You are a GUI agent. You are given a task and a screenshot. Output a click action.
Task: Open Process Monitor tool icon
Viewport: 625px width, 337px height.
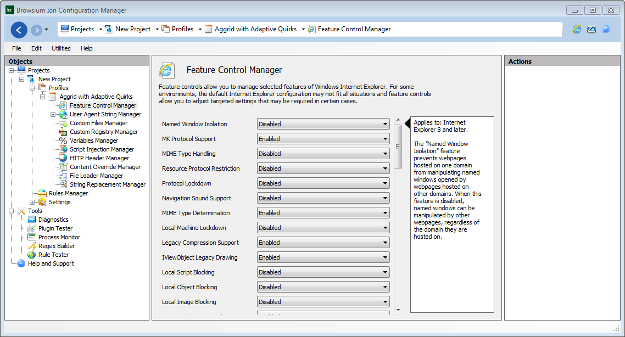[x=32, y=237]
